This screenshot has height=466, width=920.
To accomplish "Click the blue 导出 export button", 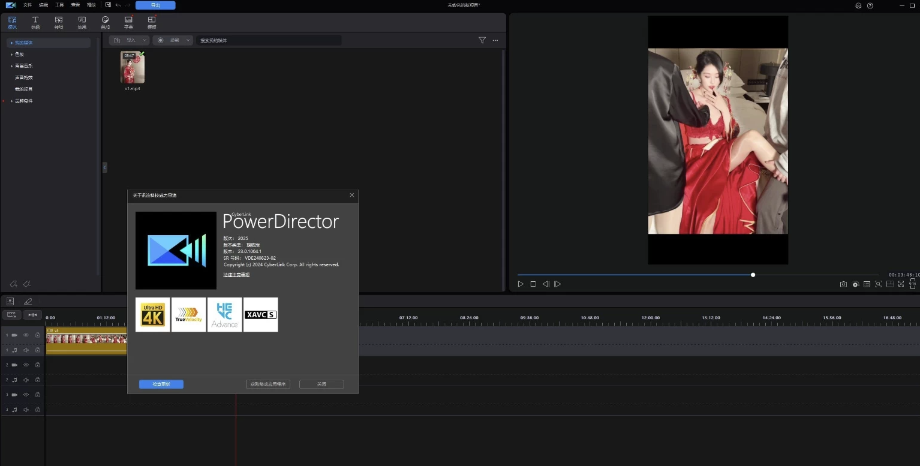I will tap(155, 5).
